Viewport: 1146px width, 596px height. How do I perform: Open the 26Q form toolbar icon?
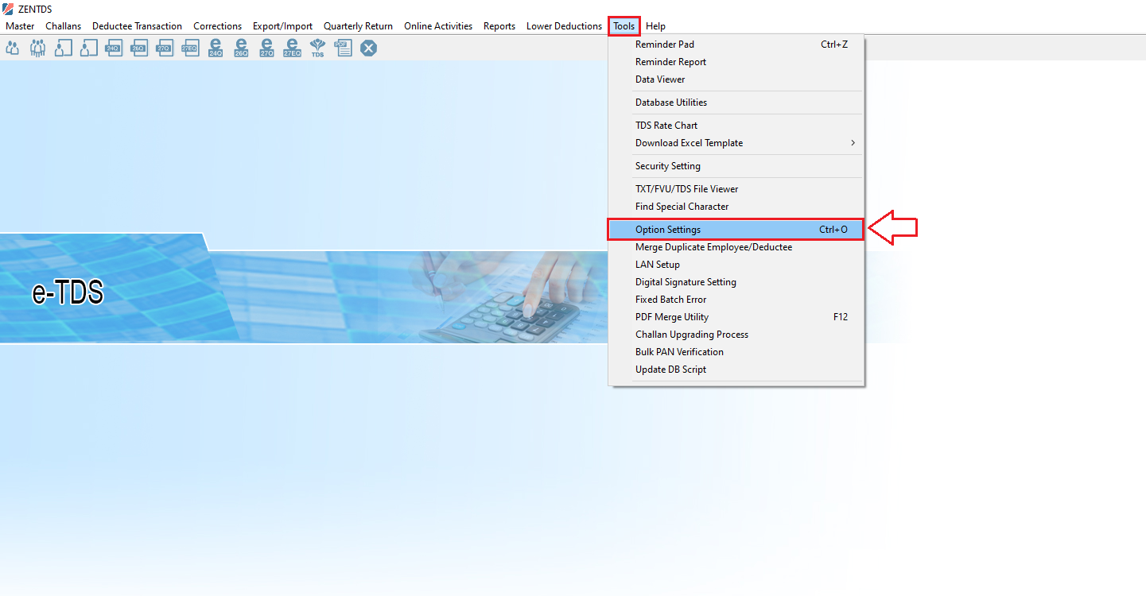139,48
